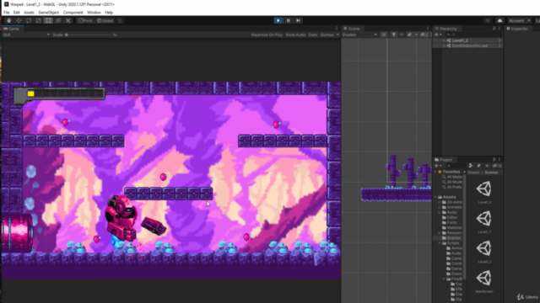Search by label icon in Project
Image resolution: width=540 pixels, height=303 pixels.
[x=478, y=166]
